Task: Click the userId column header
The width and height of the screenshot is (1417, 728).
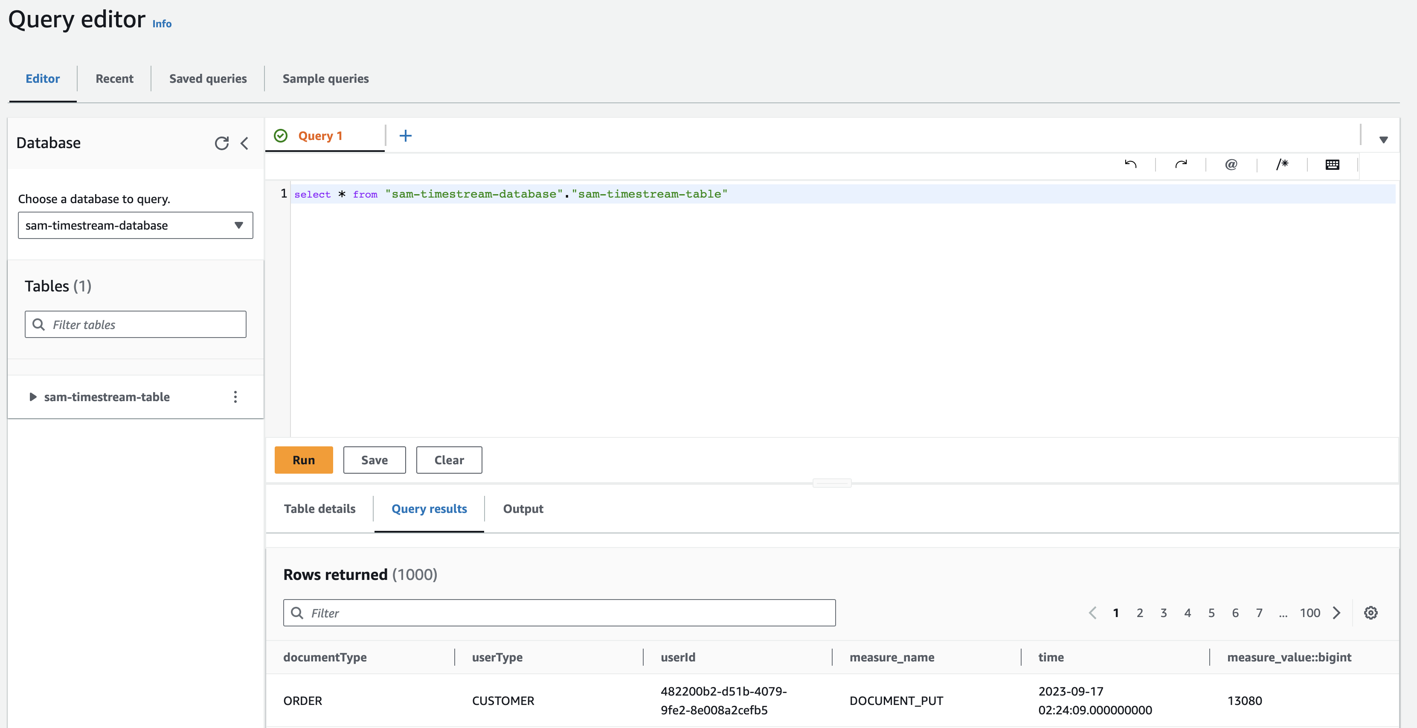Action: point(678,657)
